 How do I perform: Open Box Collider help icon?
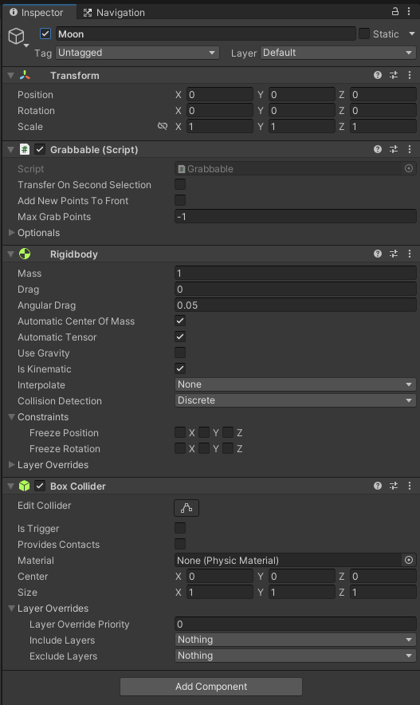pyautogui.click(x=378, y=486)
